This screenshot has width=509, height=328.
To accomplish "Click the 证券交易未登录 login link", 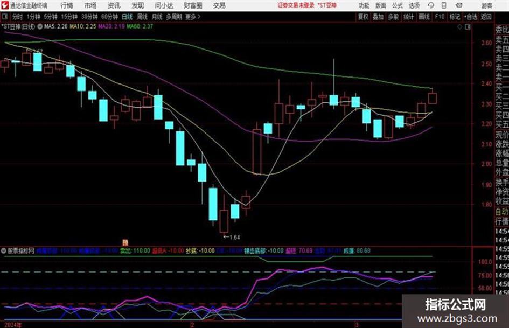I will click(296, 5).
